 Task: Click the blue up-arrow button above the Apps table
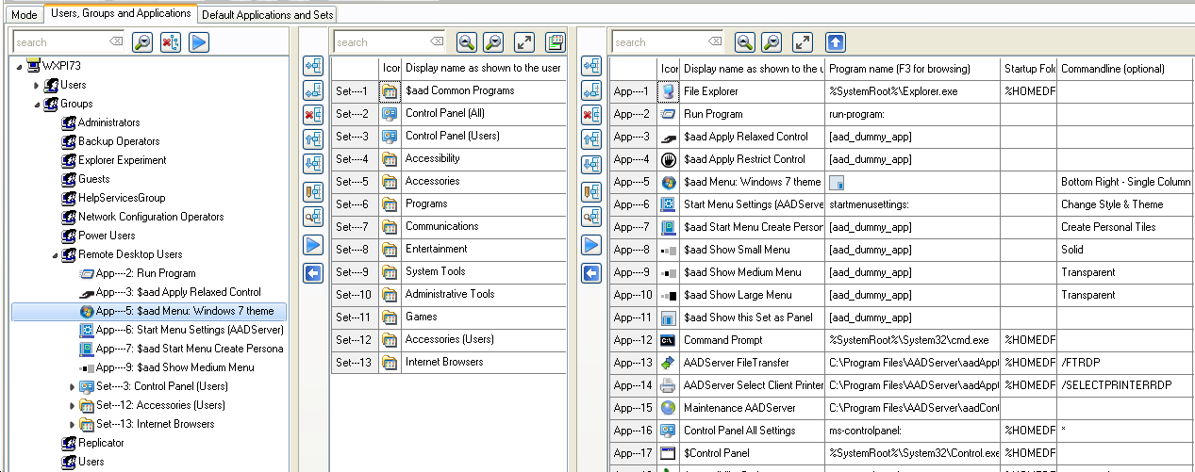click(x=835, y=42)
